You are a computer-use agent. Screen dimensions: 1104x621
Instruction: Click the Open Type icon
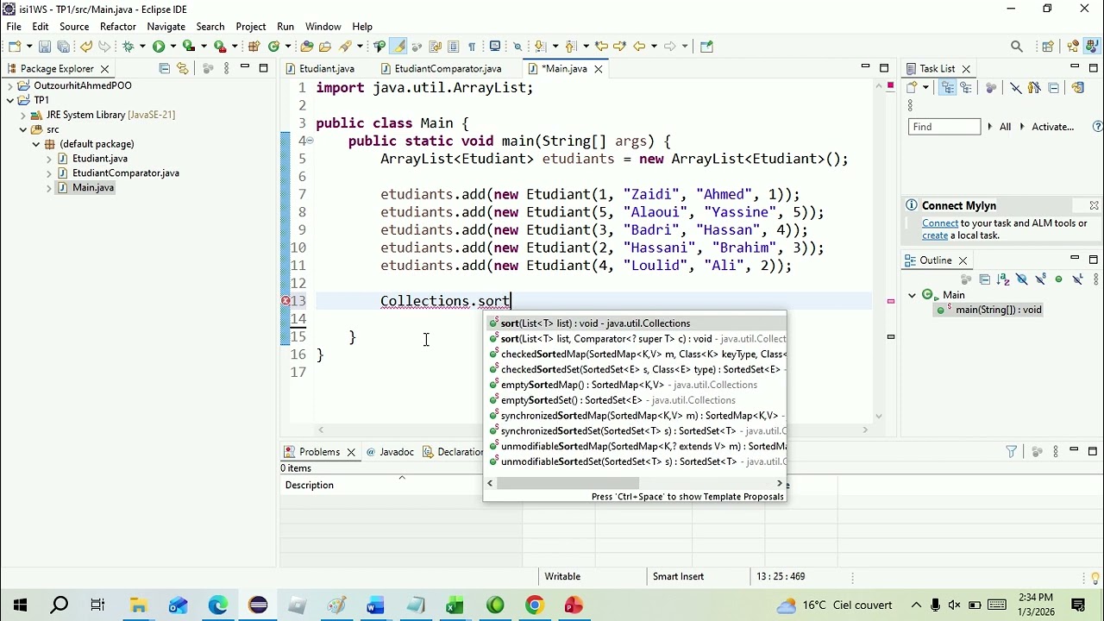coord(306,47)
